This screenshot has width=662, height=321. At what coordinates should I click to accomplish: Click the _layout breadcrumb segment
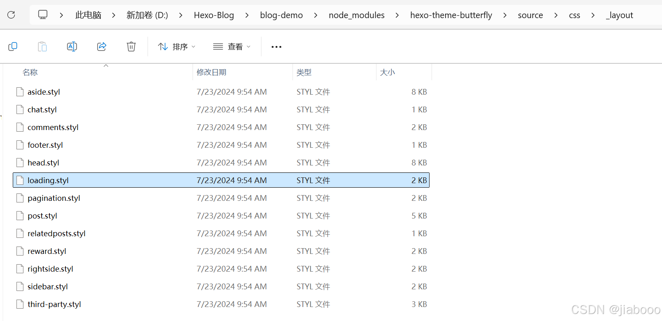click(619, 15)
